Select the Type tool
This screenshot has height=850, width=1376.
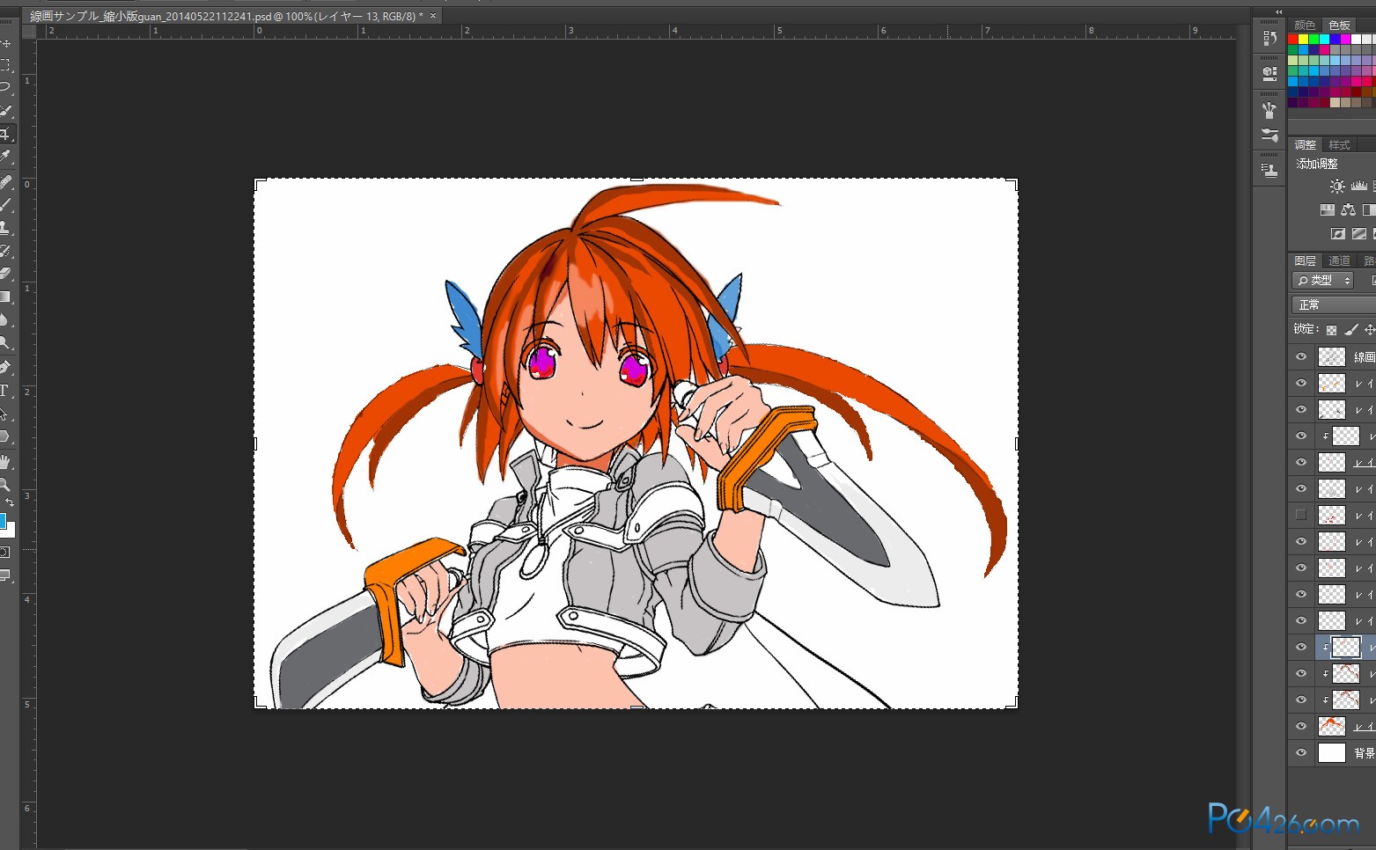pyautogui.click(x=4, y=391)
